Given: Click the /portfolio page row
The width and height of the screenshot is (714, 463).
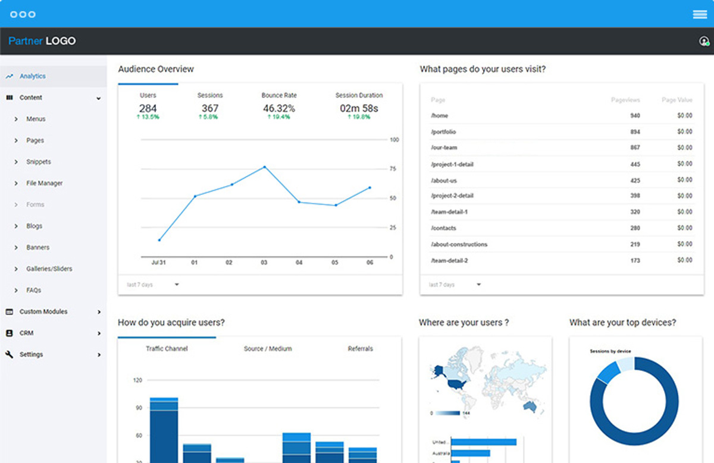Looking at the screenshot, I should coord(562,132).
